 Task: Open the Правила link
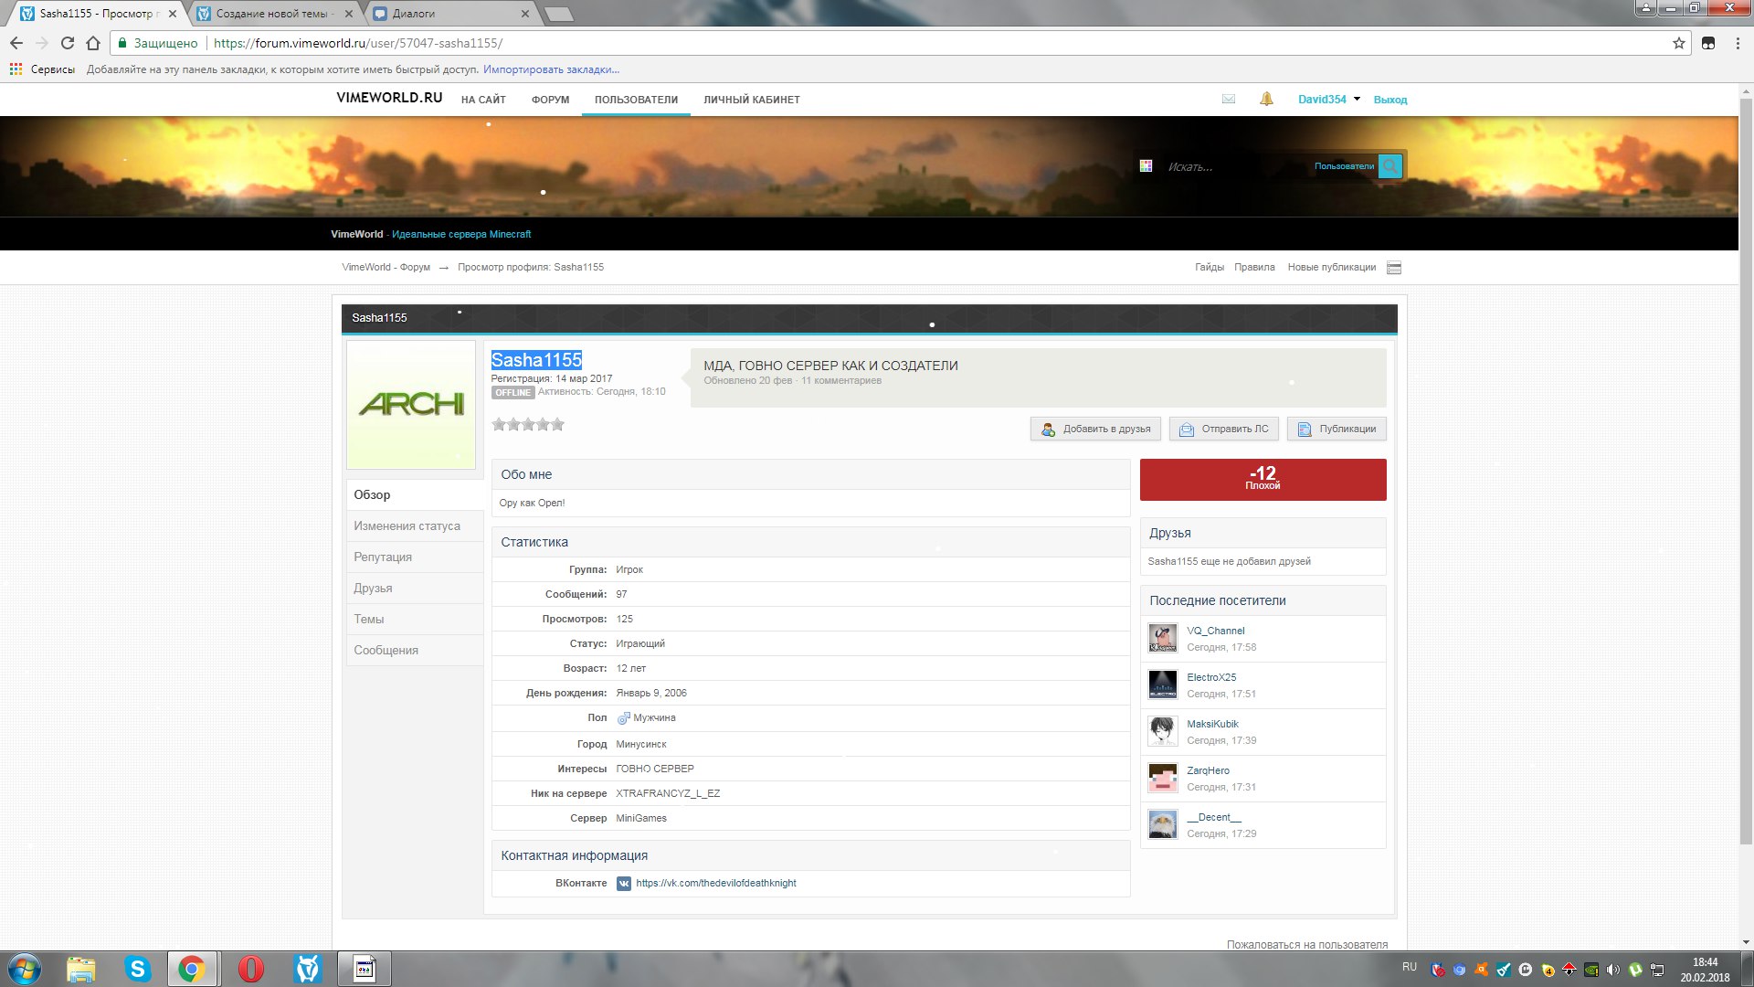(x=1254, y=267)
